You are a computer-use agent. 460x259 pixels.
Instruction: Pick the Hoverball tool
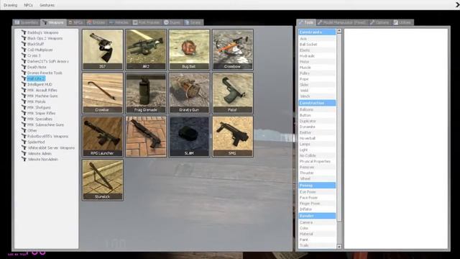pyautogui.click(x=317, y=138)
